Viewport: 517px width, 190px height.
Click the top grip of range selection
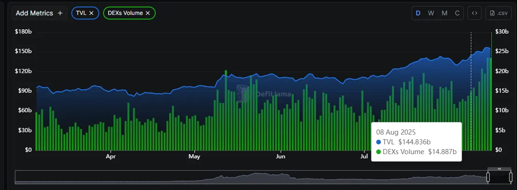pyautogui.click(x=499, y=169)
